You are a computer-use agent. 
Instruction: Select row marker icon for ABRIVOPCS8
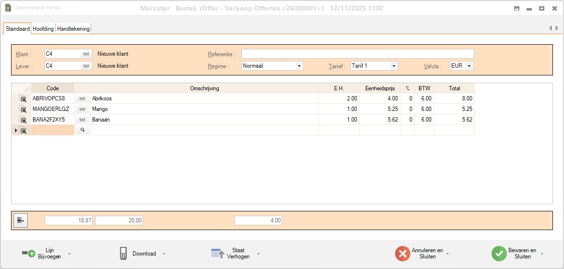22,98
